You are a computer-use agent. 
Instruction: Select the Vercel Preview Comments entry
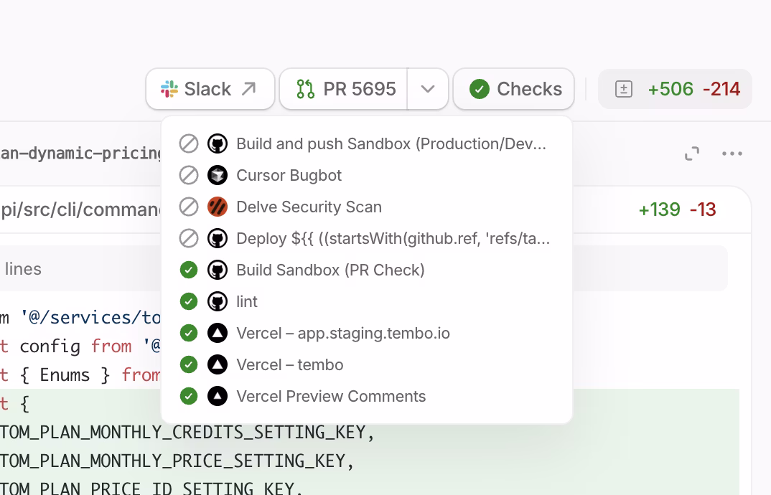coord(330,396)
